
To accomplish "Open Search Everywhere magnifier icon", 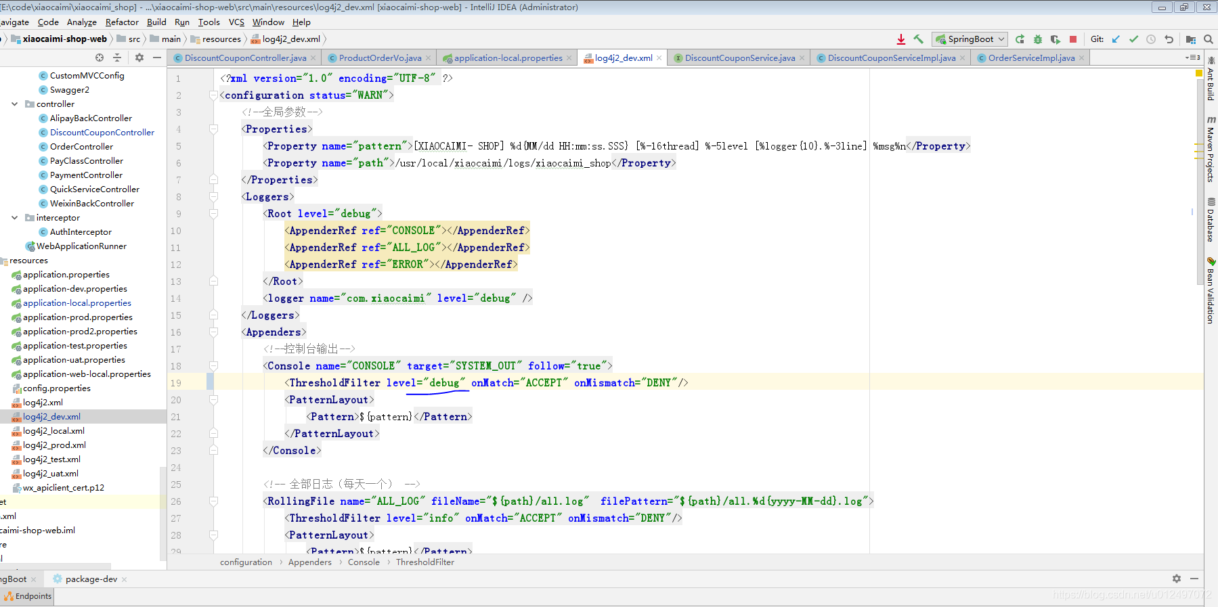I will click(1209, 39).
